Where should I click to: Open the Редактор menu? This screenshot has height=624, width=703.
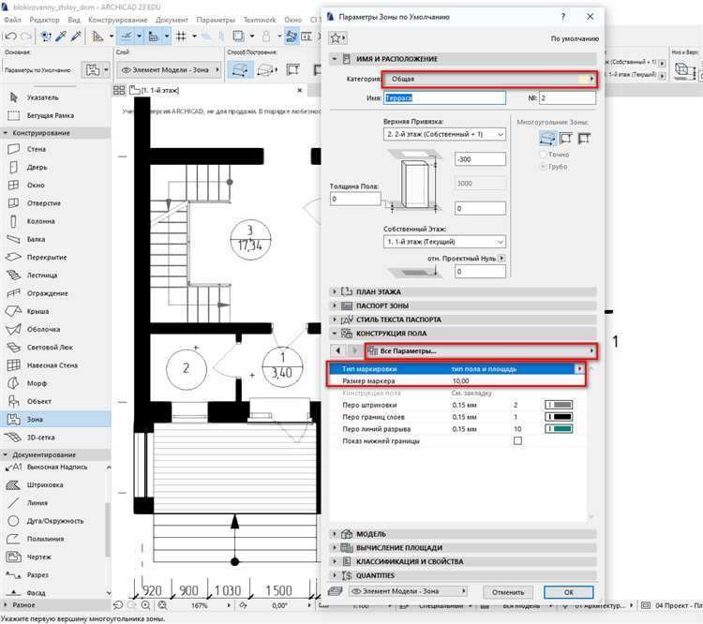(x=44, y=20)
